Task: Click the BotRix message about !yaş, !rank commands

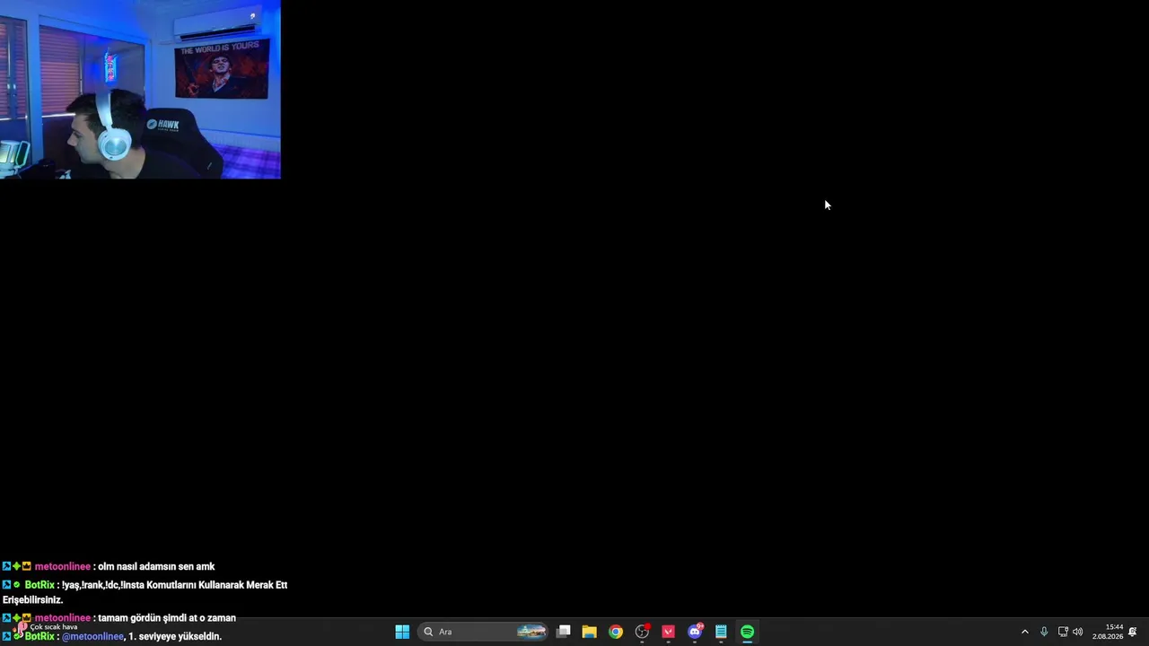Action: tap(145, 592)
